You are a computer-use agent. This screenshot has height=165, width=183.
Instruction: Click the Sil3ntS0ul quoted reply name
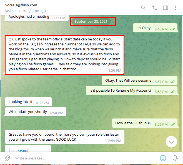tap(20, 151)
